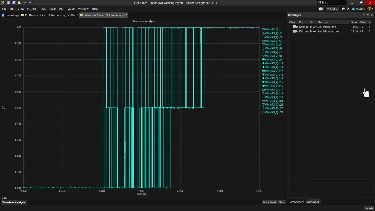Select legend entry V(NetR3_2) p23
The image size is (375, 211).
click(272, 112)
